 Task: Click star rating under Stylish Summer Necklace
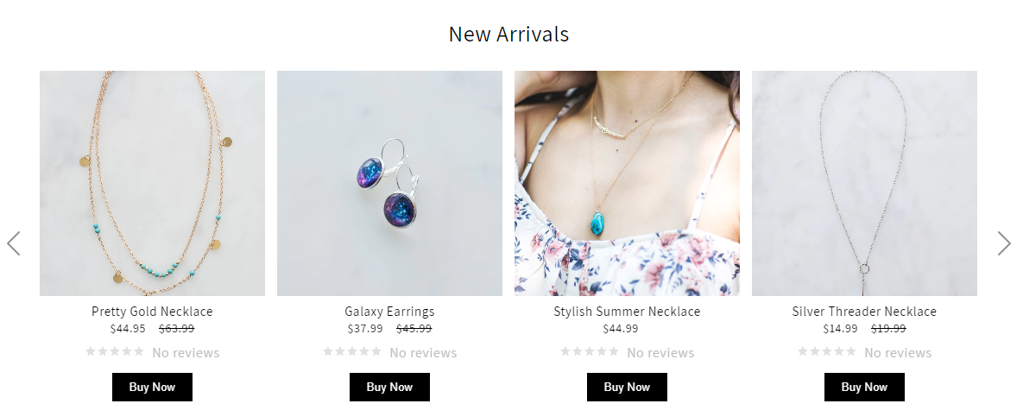[590, 351]
